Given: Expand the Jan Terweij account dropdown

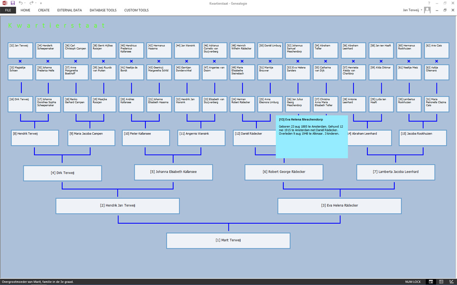Looking at the screenshot, I should 421,10.
